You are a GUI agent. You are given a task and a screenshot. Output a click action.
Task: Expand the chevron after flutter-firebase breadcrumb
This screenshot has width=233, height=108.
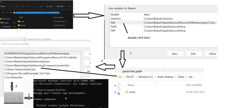tap(176, 77)
